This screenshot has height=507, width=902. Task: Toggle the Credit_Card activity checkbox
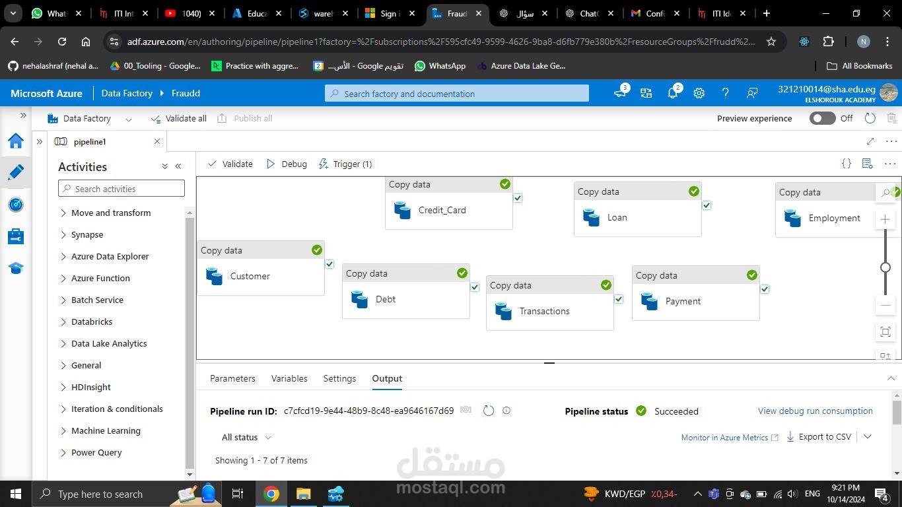(518, 198)
